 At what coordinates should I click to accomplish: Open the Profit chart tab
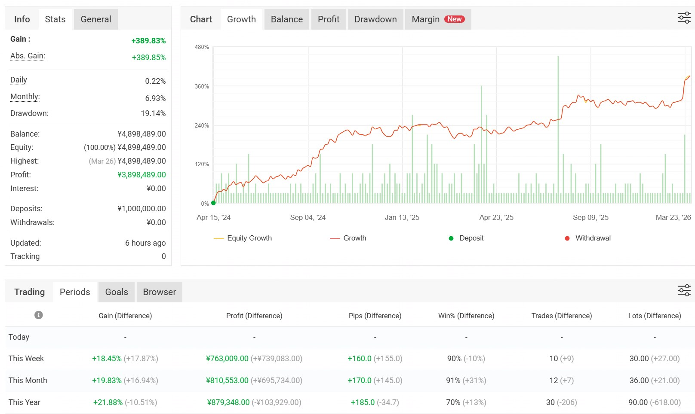click(x=329, y=19)
